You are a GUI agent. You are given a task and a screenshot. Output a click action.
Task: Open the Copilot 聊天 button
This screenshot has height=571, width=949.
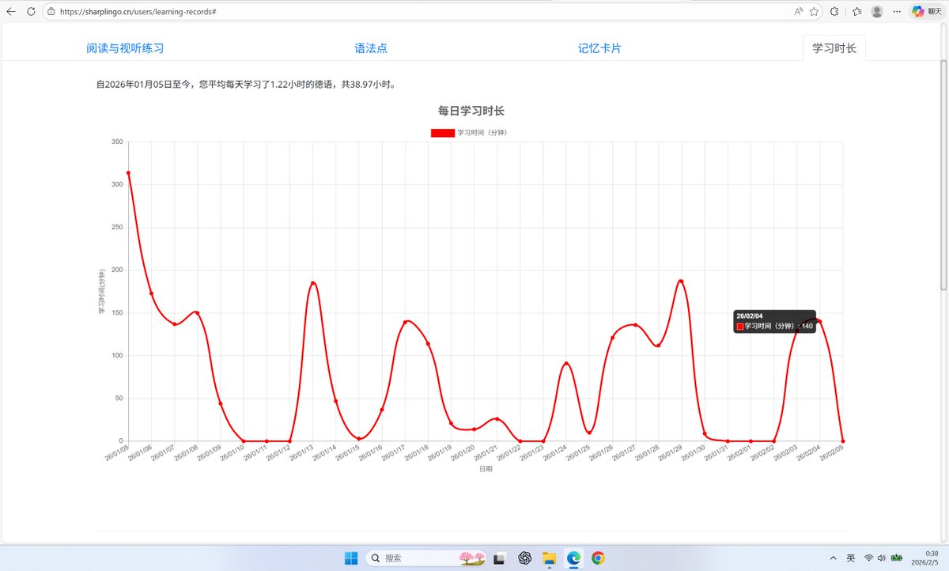[x=927, y=12]
